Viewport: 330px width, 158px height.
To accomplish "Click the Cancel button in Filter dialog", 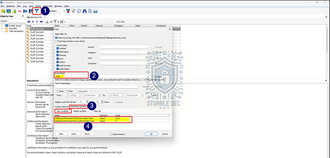I will click(x=165, y=134).
